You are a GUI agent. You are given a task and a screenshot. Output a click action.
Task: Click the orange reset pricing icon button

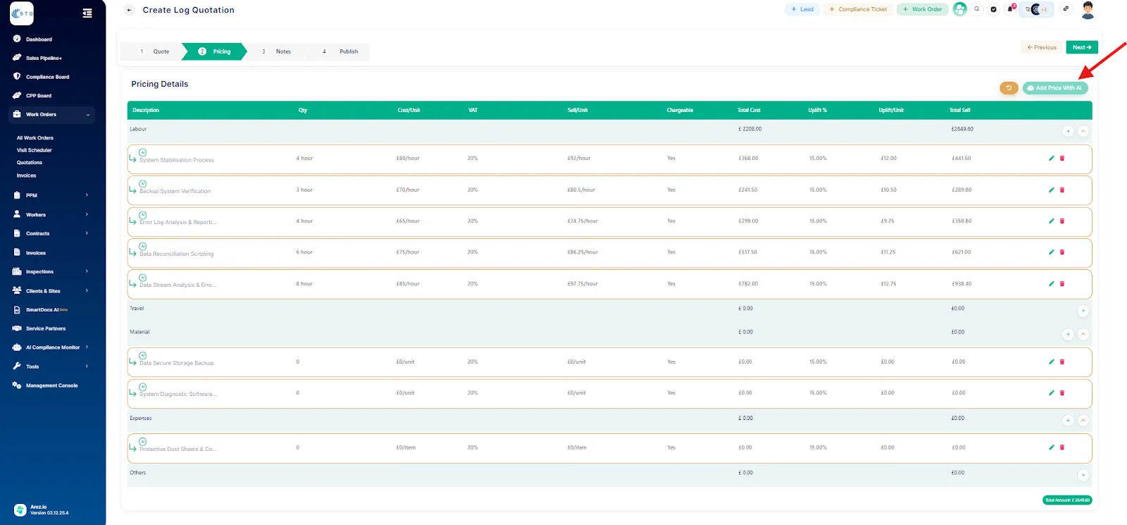(x=1009, y=88)
